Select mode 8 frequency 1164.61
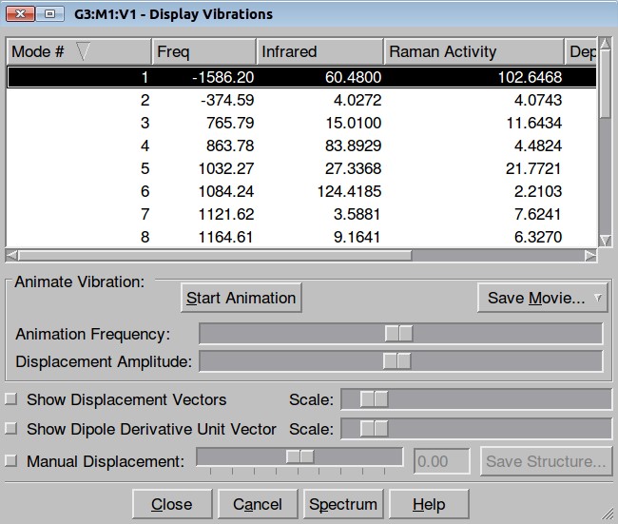The width and height of the screenshot is (618, 524). pyautogui.click(x=301, y=237)
